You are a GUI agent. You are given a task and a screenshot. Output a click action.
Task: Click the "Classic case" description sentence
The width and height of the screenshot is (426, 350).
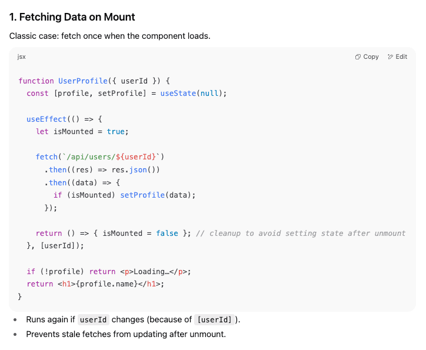pos(109,36)
